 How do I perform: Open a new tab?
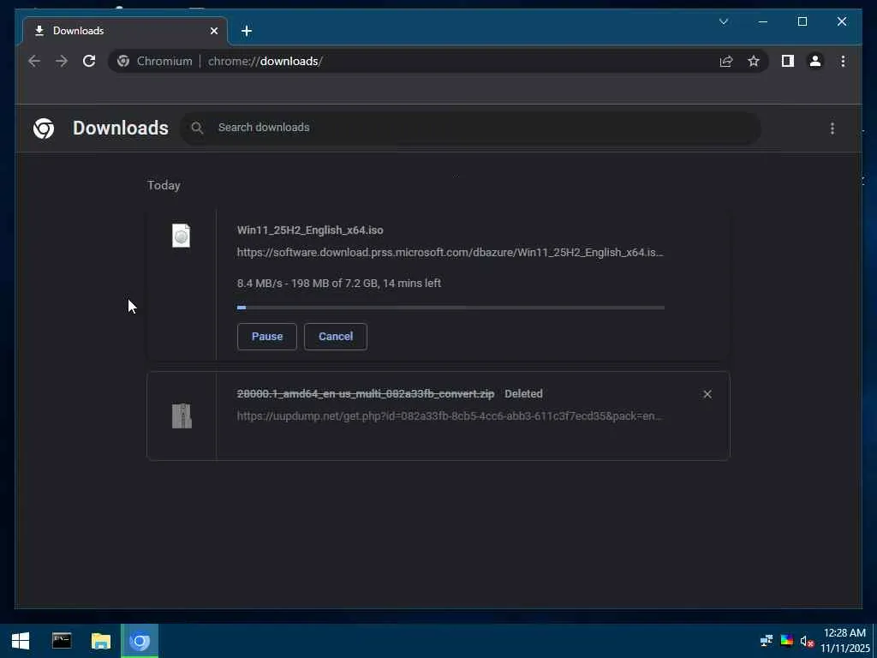[x=247, y=31]
